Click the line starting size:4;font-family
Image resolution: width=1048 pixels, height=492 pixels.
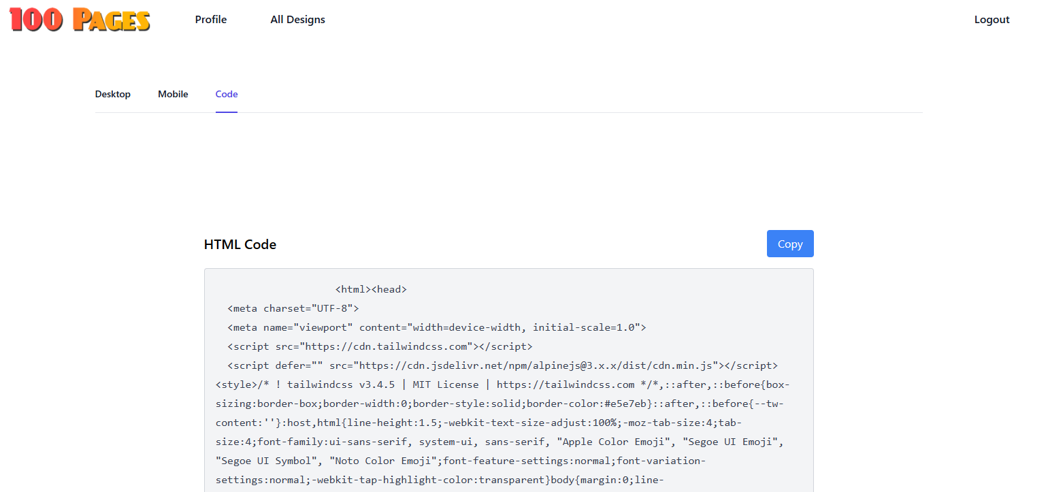[x=500, y=442]
